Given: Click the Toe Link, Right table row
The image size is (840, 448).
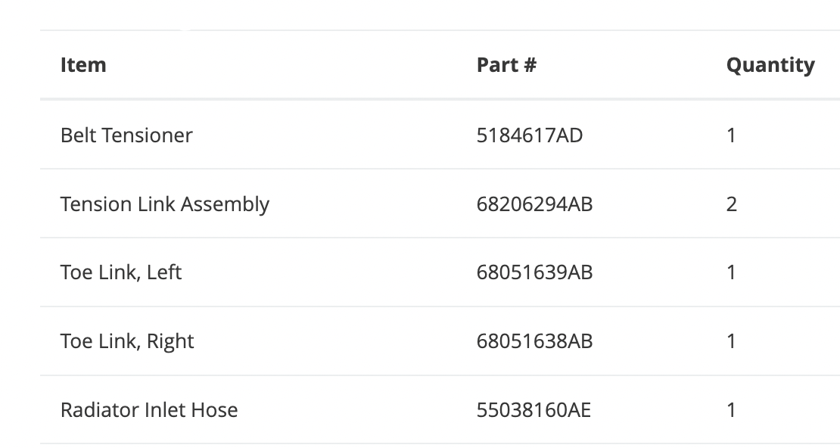Looking at the screenshot, I should click(341, 341).
